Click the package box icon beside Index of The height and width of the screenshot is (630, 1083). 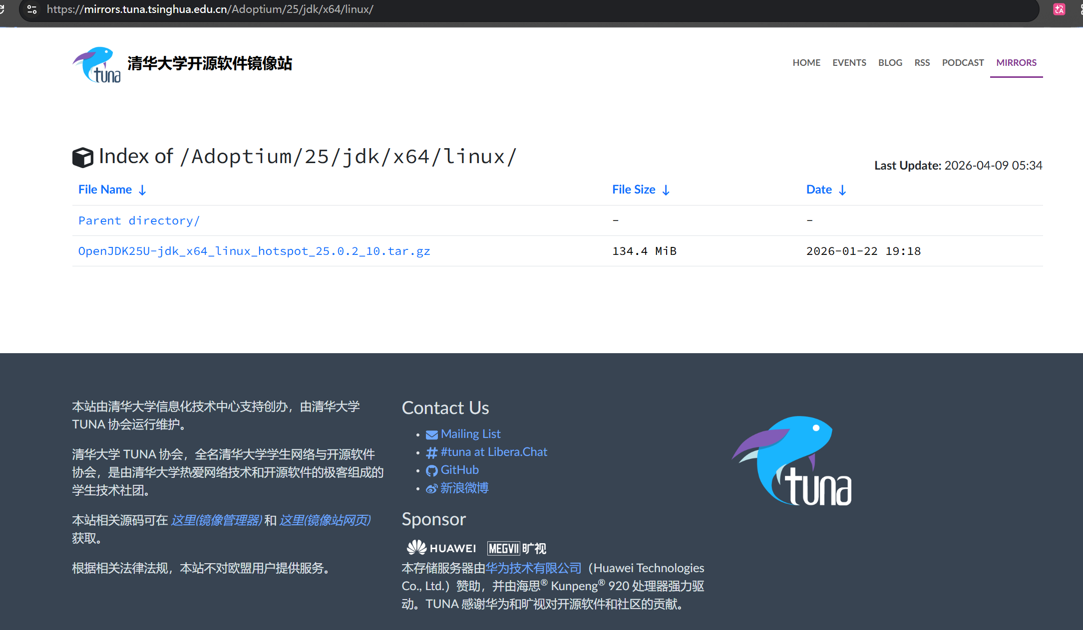83,158
